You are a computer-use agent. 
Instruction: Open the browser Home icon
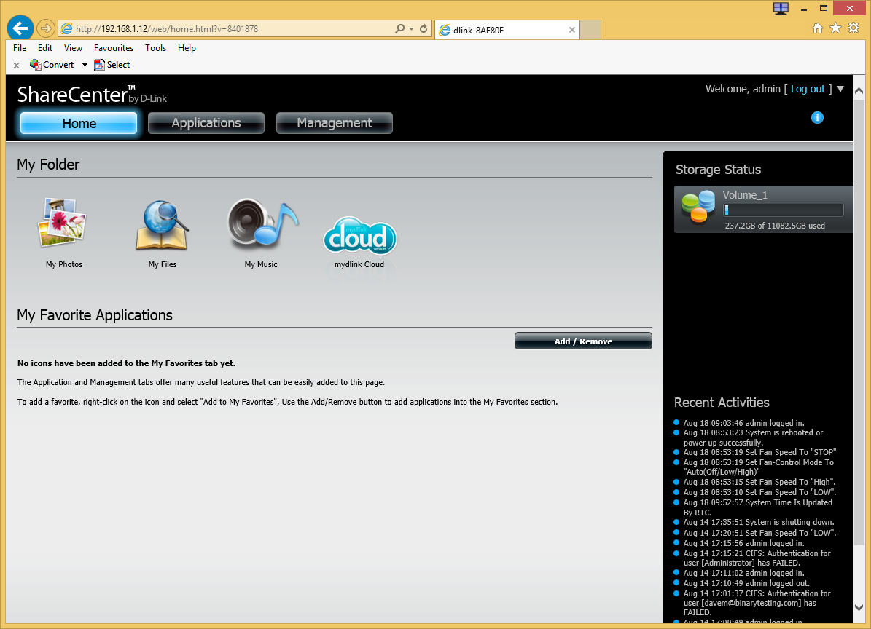pos(818,28)
